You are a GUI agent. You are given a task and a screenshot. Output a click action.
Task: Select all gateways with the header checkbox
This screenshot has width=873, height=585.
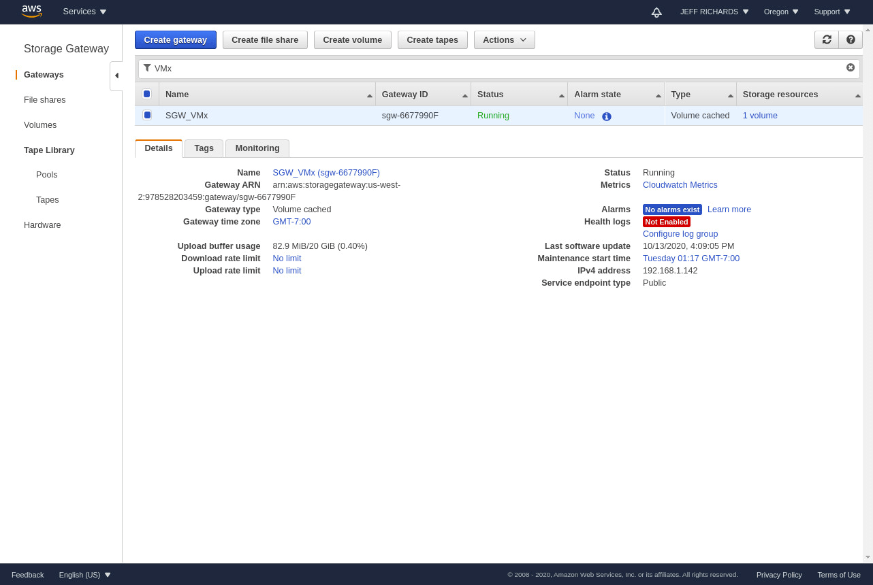[x=147, y=93]
